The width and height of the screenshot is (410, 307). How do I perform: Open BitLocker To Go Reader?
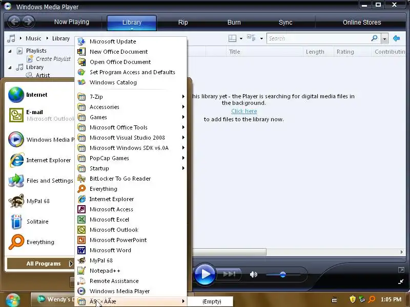[x=131, y=179]
